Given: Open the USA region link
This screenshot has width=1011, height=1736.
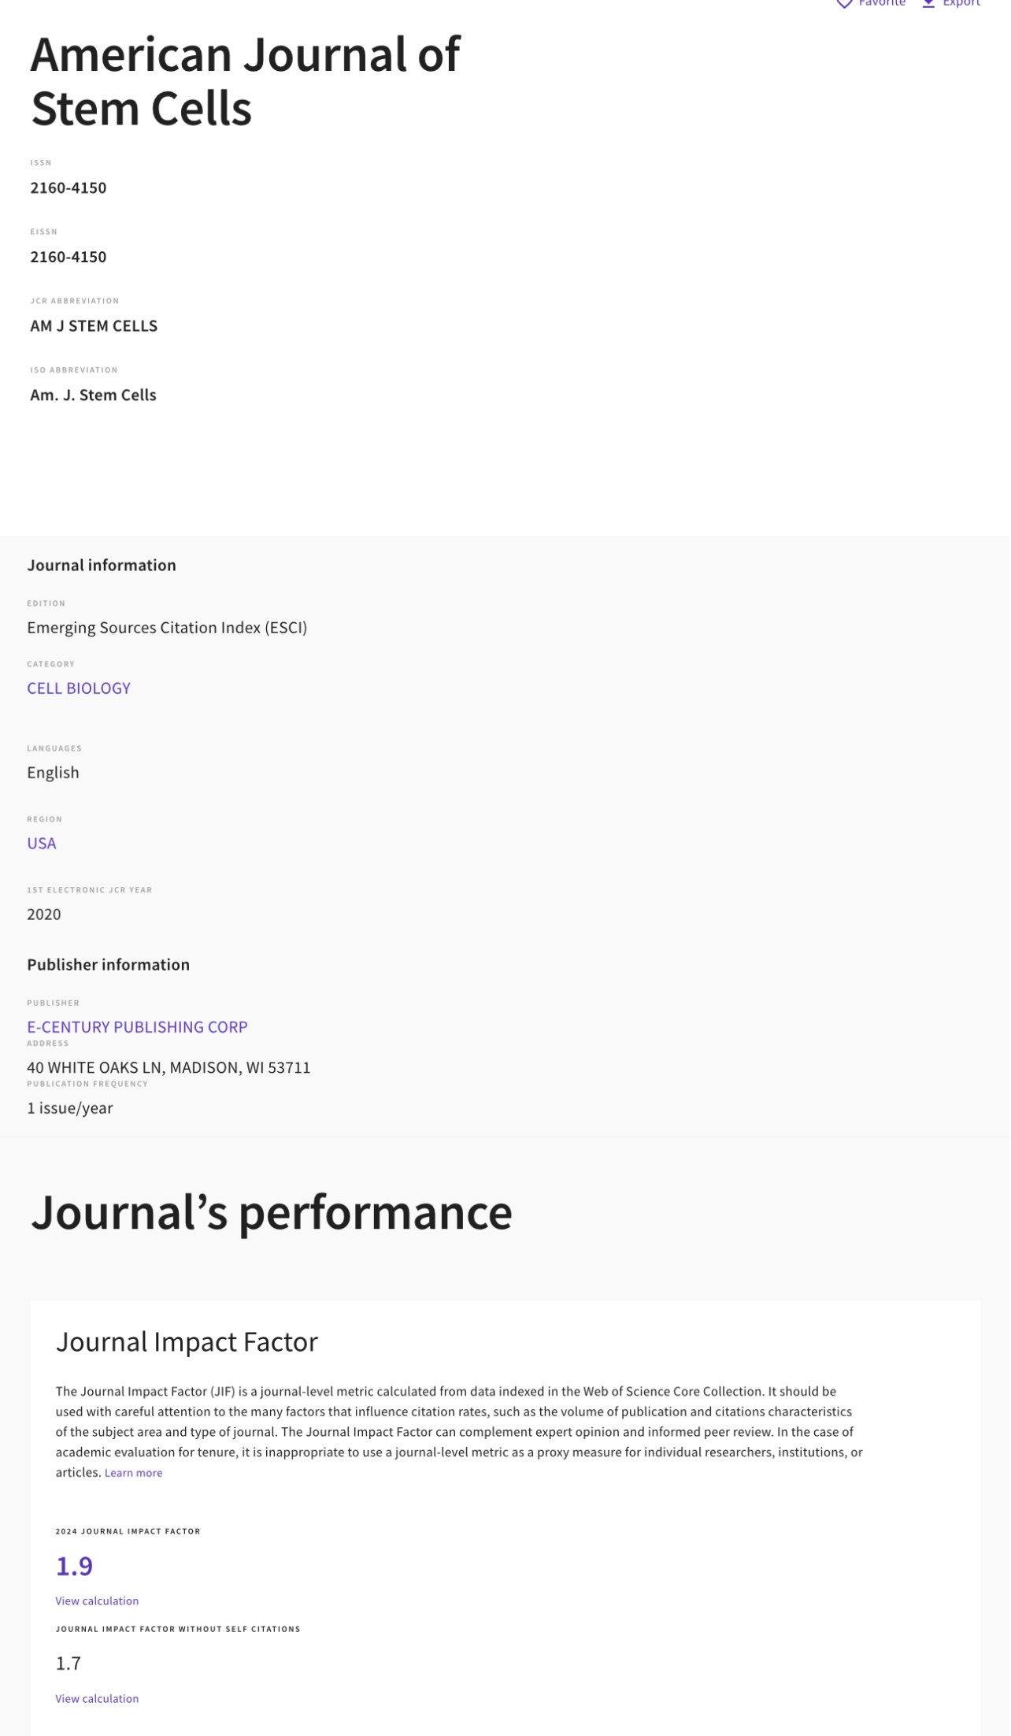Looking at the screenshot, I should pos(42,844).
